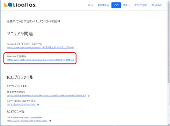170x126 pixels.
Task: Select the highlighted リンク tab
Action: tap(116, 5)
